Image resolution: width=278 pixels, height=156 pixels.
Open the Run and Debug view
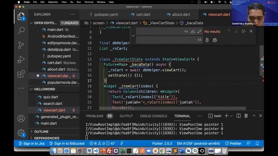21,59
